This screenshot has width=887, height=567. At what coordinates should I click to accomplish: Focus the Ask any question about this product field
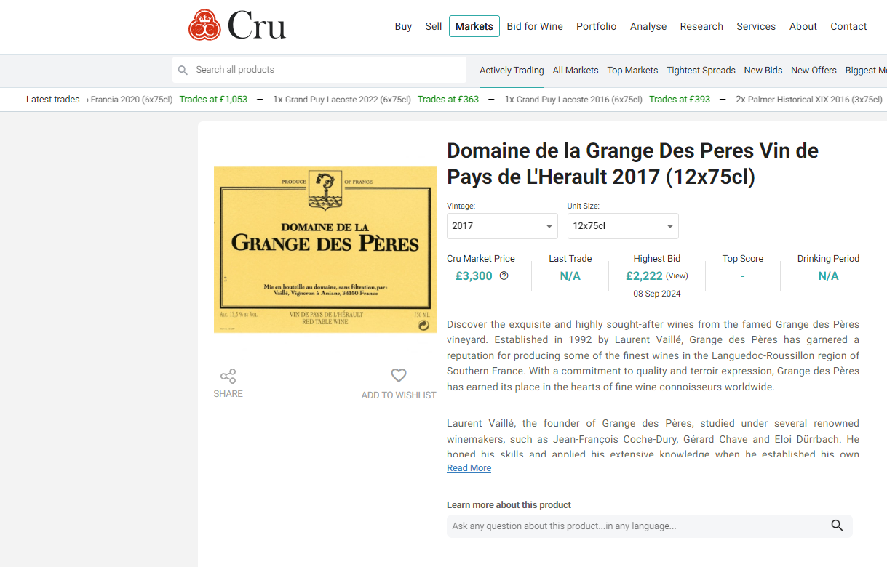(649, 526)
